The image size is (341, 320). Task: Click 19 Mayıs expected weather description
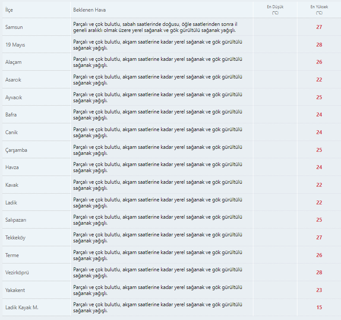coord(158,45)
